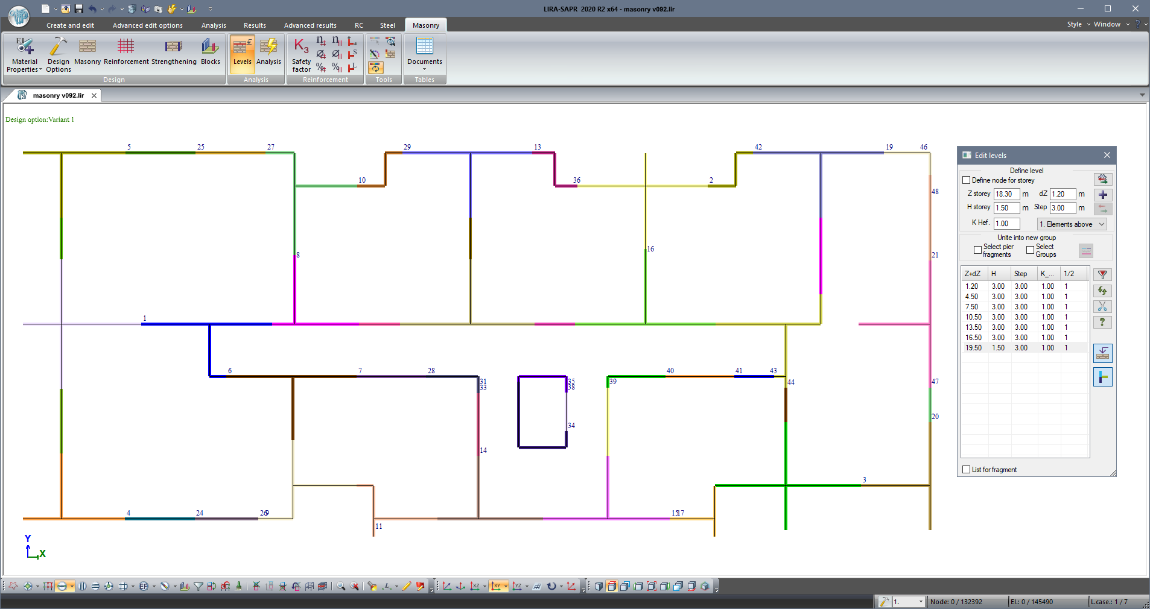Screen dimensions: 1150x609
Task: Click the filter funnel icon in Edit levels
Action: [1102, 275]
